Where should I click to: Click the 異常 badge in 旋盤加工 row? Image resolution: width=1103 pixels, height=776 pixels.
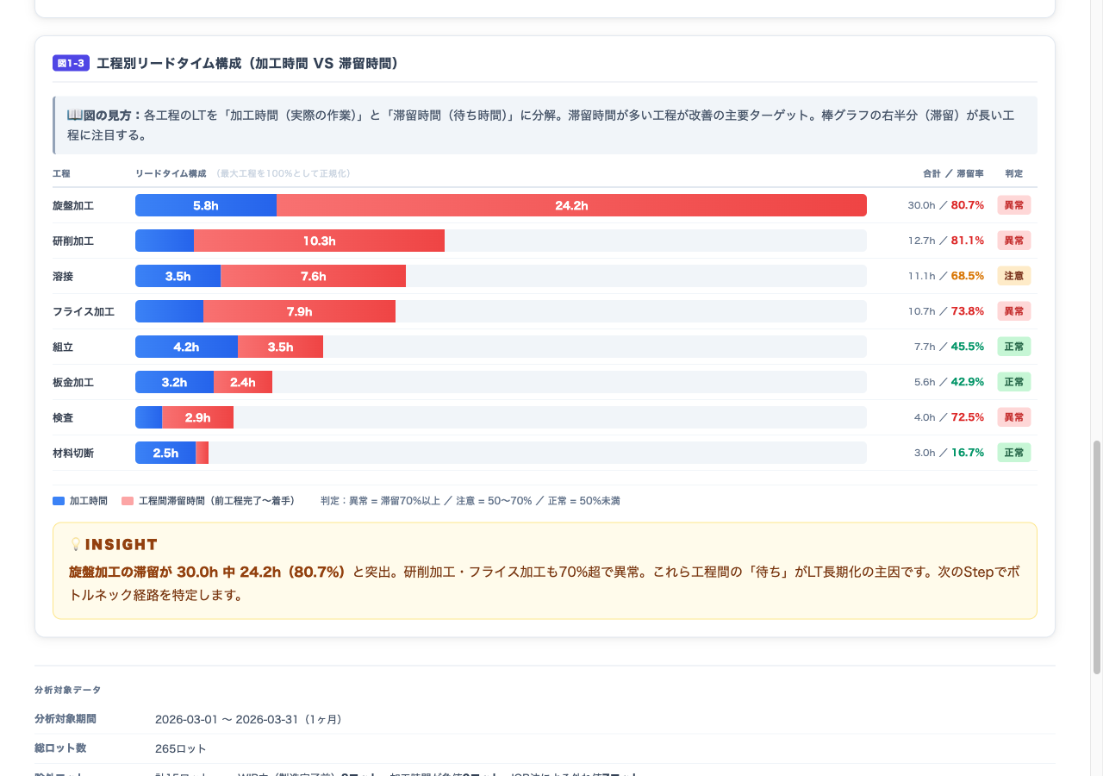coord(1014,205)
